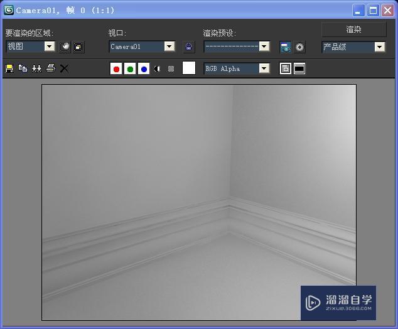Open the Environment and Effects icon

pos(299,47)
